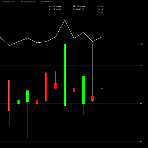Click the 1015 price axis label
Screen dimensions: 148x148
(141, 65)
